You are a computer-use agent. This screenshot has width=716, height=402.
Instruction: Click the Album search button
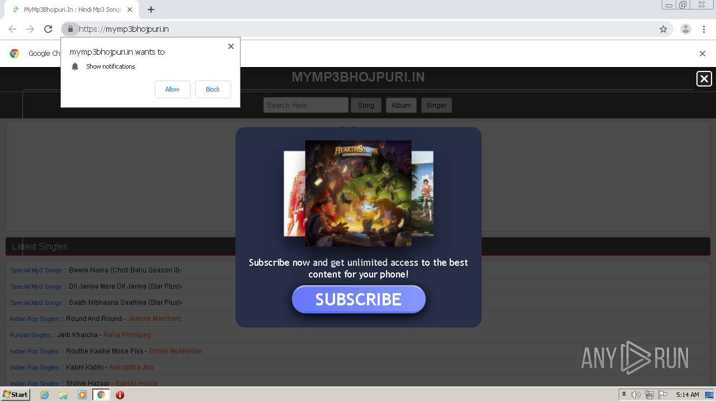coord(401,105)
